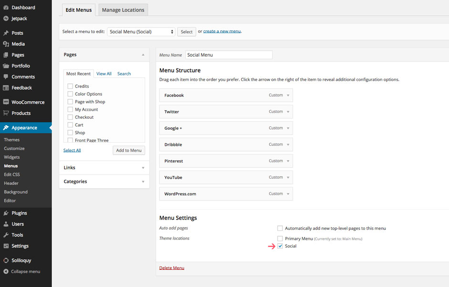Expand the Google + menu item arrow
The height and width of the screenshot is (287, 449).
(x=288, y=128)
